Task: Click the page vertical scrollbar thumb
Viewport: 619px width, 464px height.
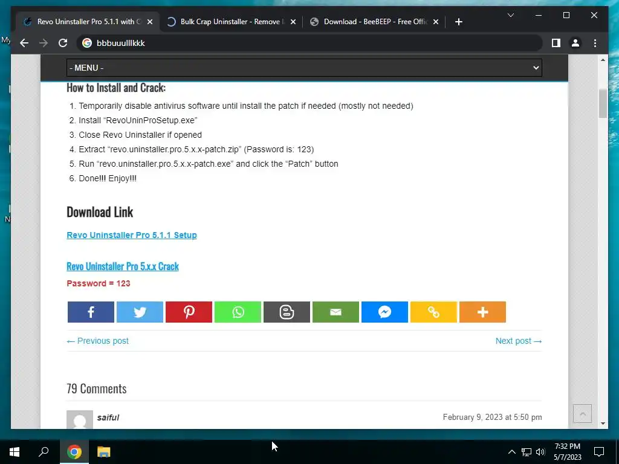Action: point(603,103)
